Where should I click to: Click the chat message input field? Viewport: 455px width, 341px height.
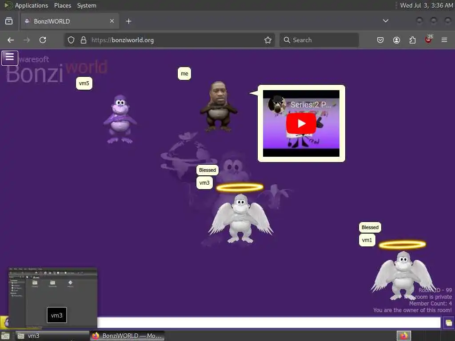click(269, 322)
